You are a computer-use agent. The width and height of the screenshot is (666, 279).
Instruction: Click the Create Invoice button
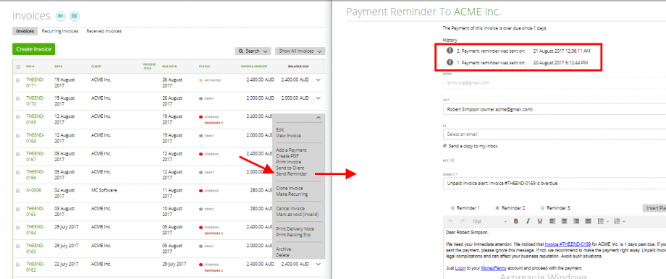(x=33, y=49)
